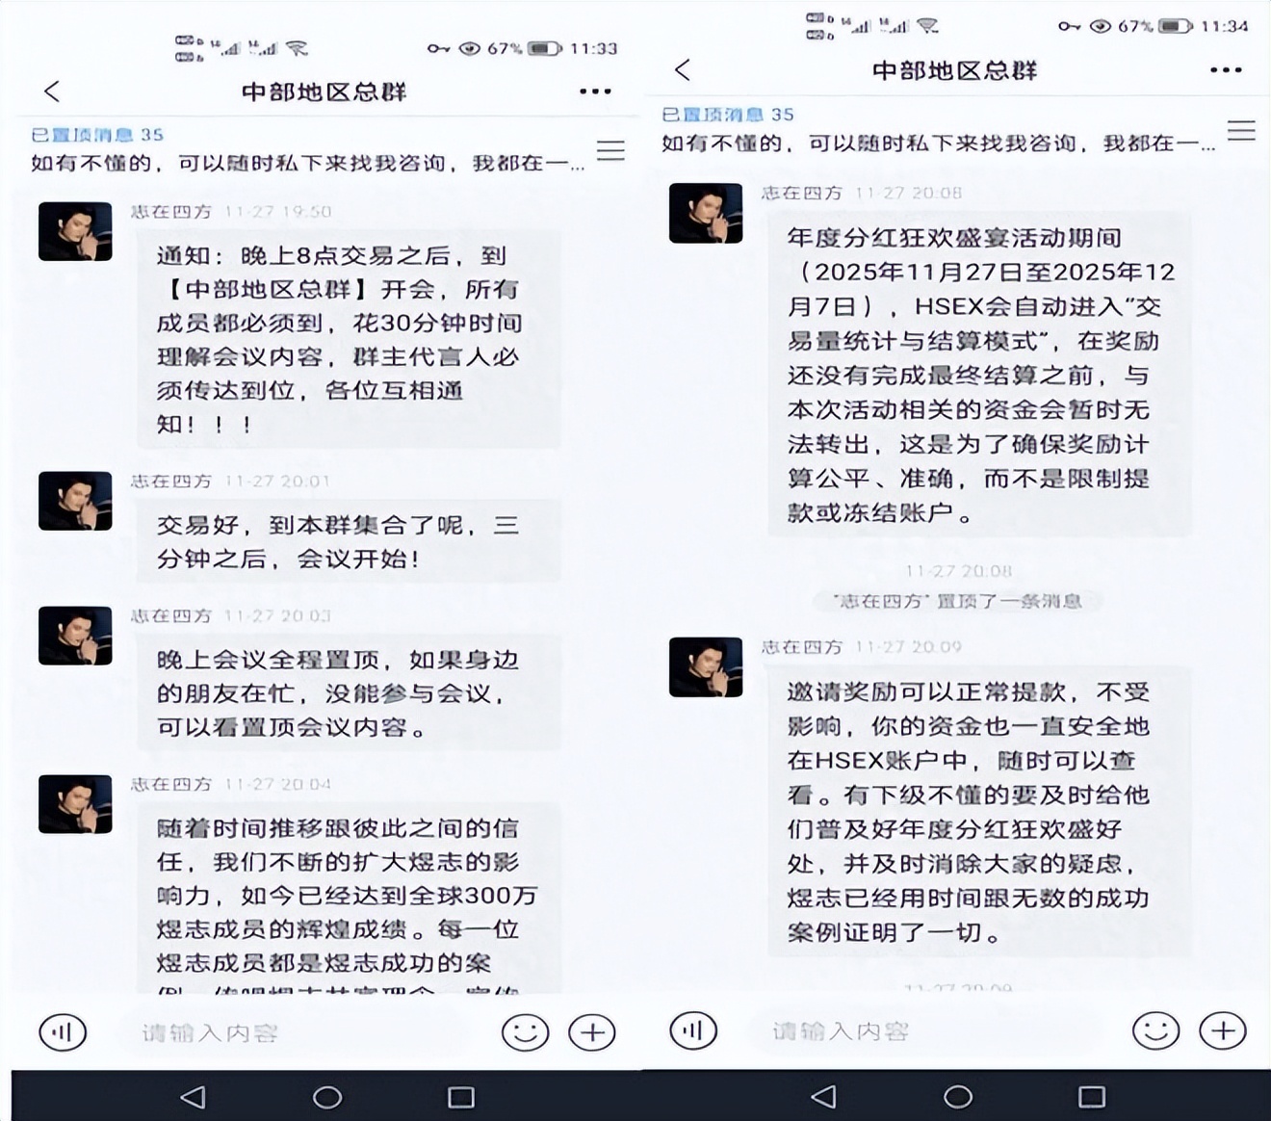Tap voice input icon in right chat

coord(693,1030)
